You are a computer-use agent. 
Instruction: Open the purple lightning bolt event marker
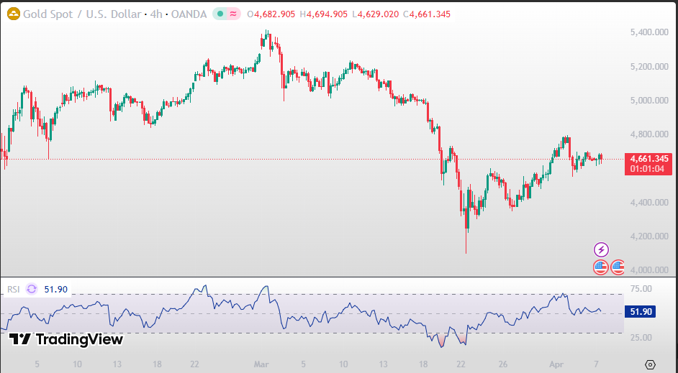tap(601, 249)
